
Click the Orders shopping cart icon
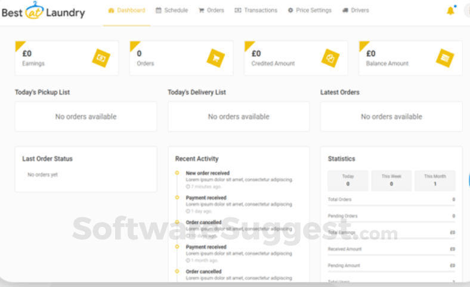pyautogui.click(x=215, y=58)
